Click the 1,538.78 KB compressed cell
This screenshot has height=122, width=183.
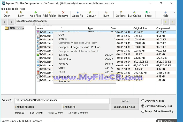tap(163, 73)
